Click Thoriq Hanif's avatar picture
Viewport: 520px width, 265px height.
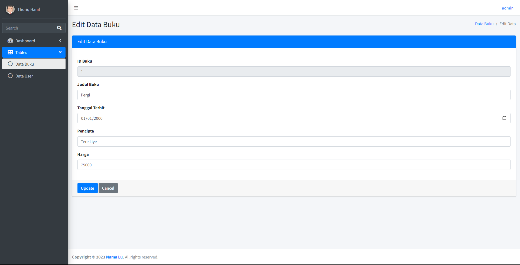click(10, 9)
